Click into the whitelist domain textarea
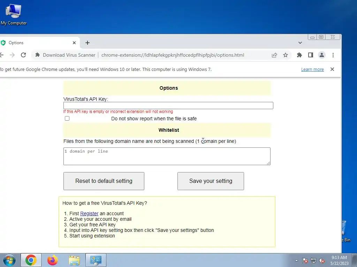The width and height of the screenshot is (357, 267). [167, 156]
